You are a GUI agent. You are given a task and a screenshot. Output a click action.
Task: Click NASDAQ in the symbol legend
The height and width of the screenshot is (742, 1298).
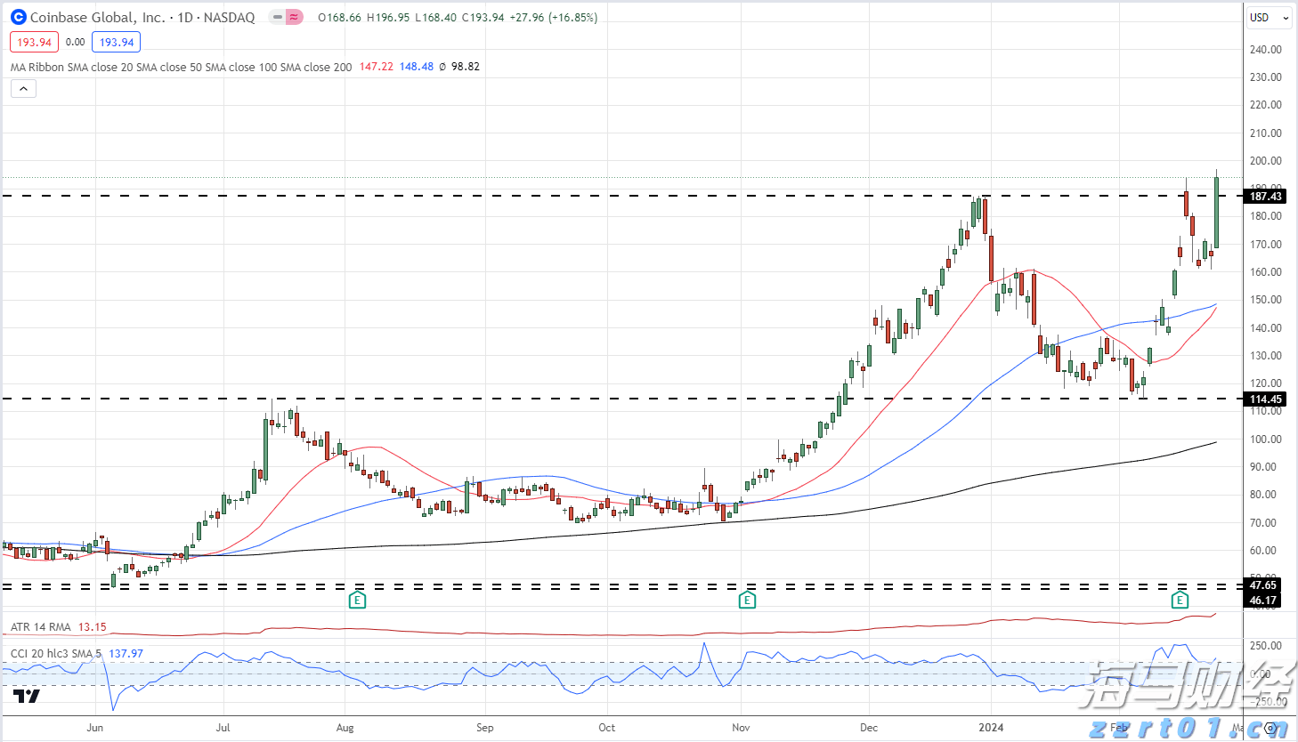(231, 17)
